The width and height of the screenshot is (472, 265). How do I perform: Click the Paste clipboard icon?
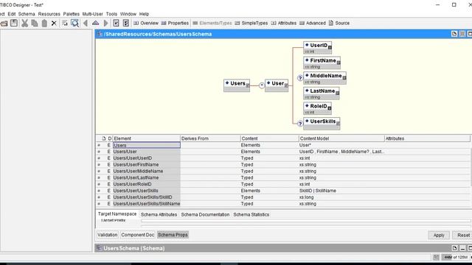44,23
